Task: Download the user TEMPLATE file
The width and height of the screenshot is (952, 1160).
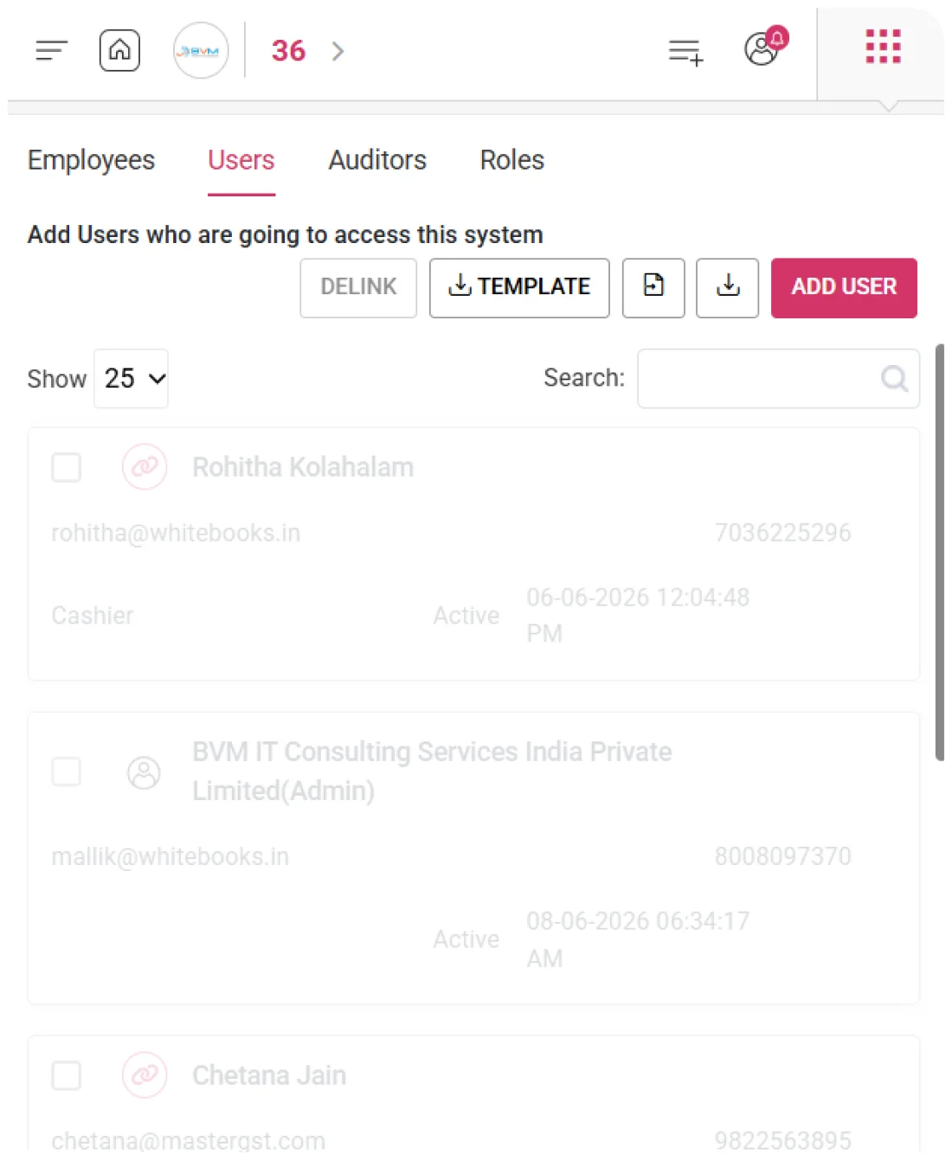Action: 519,287
